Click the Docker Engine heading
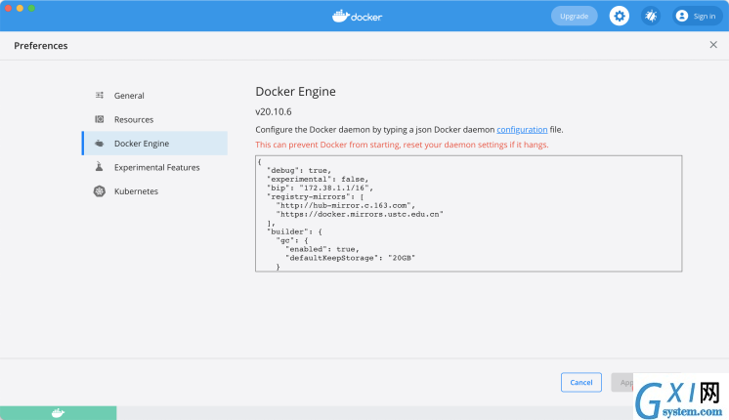 click(x=295, y=92)
